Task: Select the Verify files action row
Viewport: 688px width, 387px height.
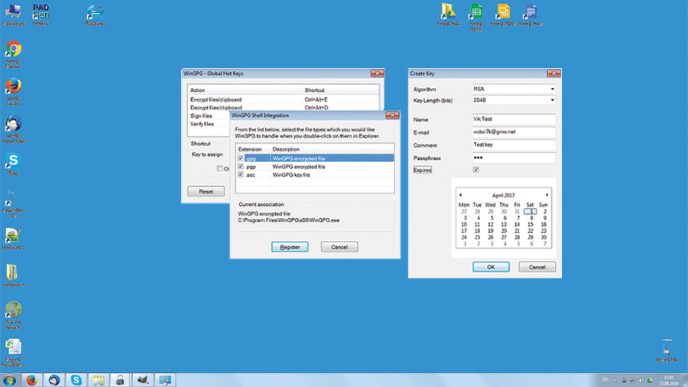Action: (x=209, y=124)
